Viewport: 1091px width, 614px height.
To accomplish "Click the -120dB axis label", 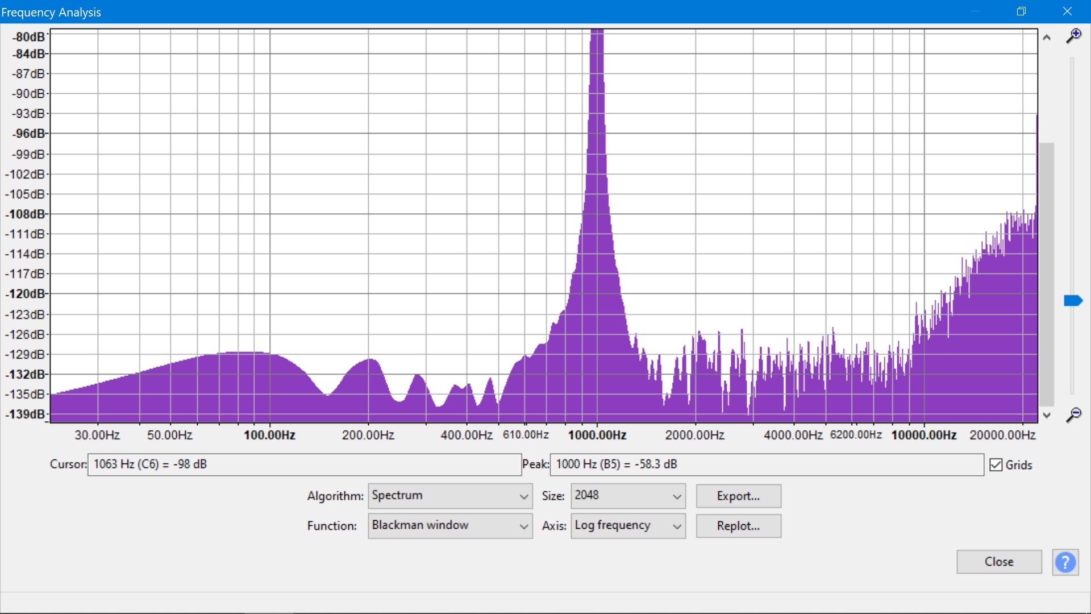I will 26,294.
